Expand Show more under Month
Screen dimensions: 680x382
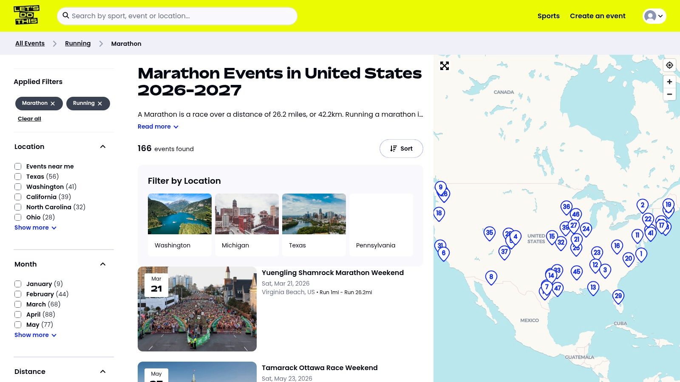(35, 335)
